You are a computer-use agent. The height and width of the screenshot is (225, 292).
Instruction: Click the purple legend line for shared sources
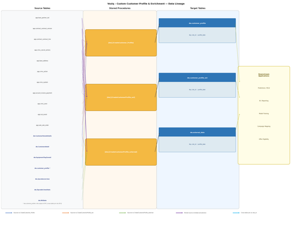179,213
